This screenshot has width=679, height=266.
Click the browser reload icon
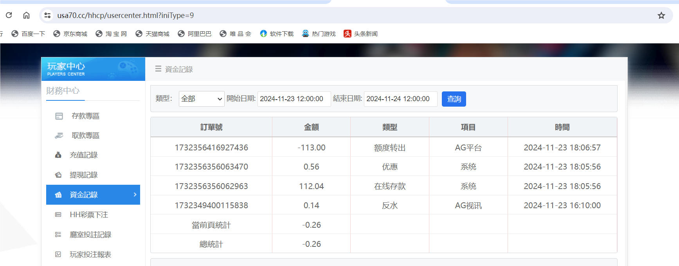pyautogui.click(x=9, y=15)
